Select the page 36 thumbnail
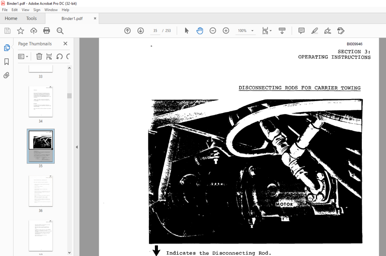Viewport: 386px width, 256px height. [41, 191]
